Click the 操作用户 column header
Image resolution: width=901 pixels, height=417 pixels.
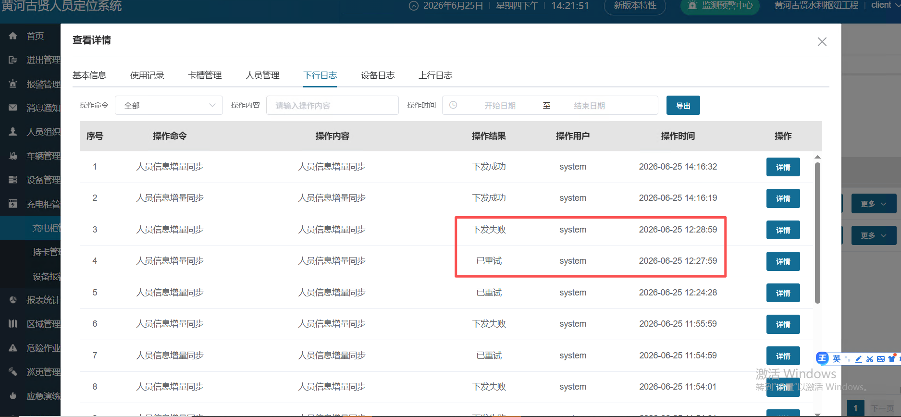573,136
